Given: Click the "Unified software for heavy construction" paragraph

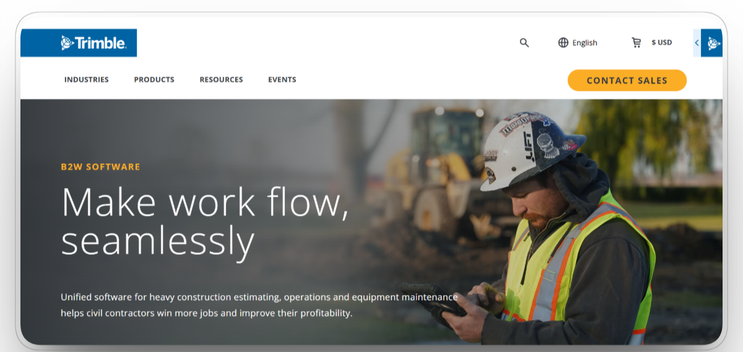Looking at the screenshot, I should tap(259, 305).
